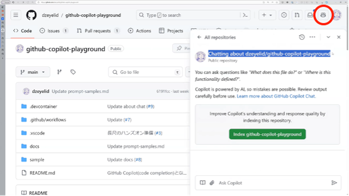Open the create new plus dropdown
The image size is (349, 196).
[267, 15]
